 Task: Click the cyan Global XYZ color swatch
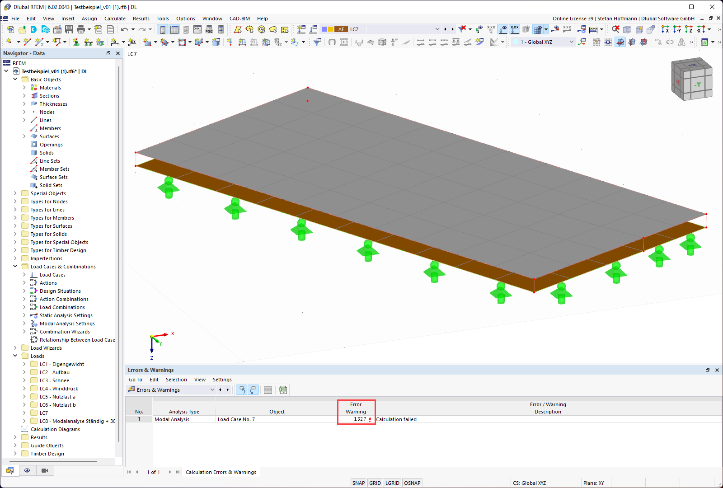coord(516,42)
